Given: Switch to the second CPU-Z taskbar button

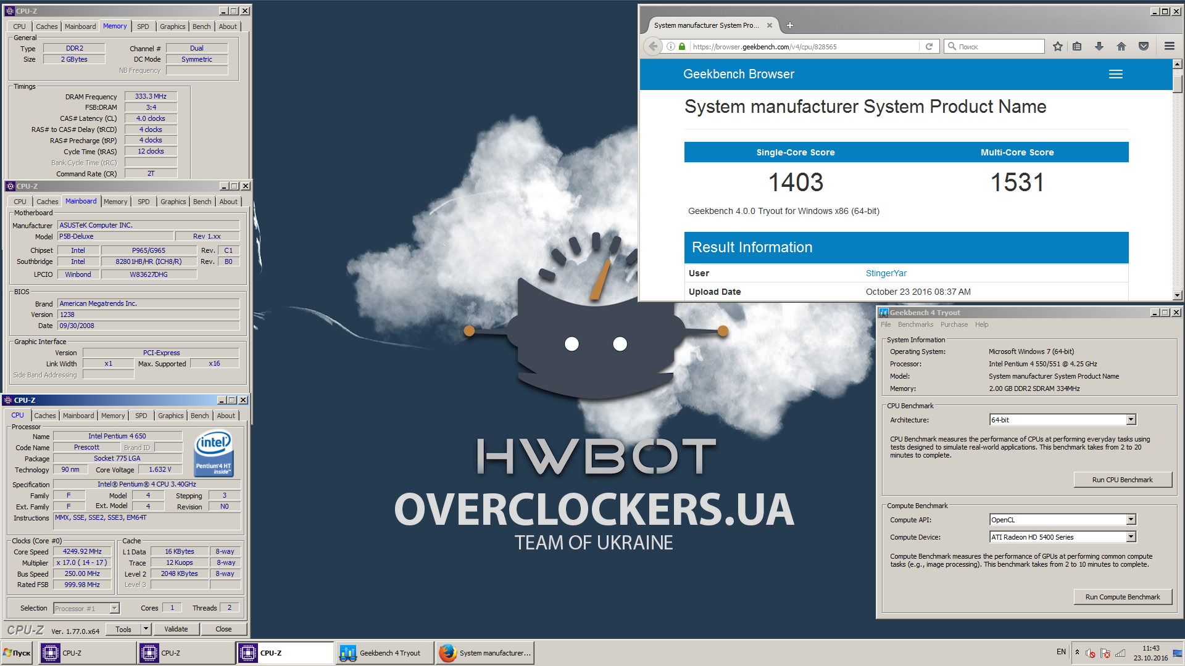Looking at the screenshot, I should (186, 653).
